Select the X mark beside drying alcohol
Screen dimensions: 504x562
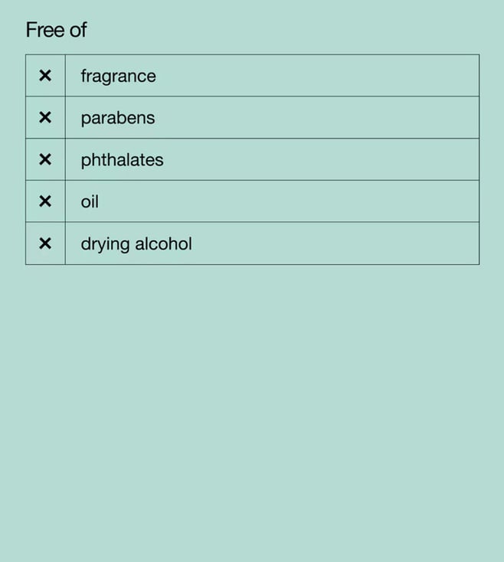coord(45,243)
